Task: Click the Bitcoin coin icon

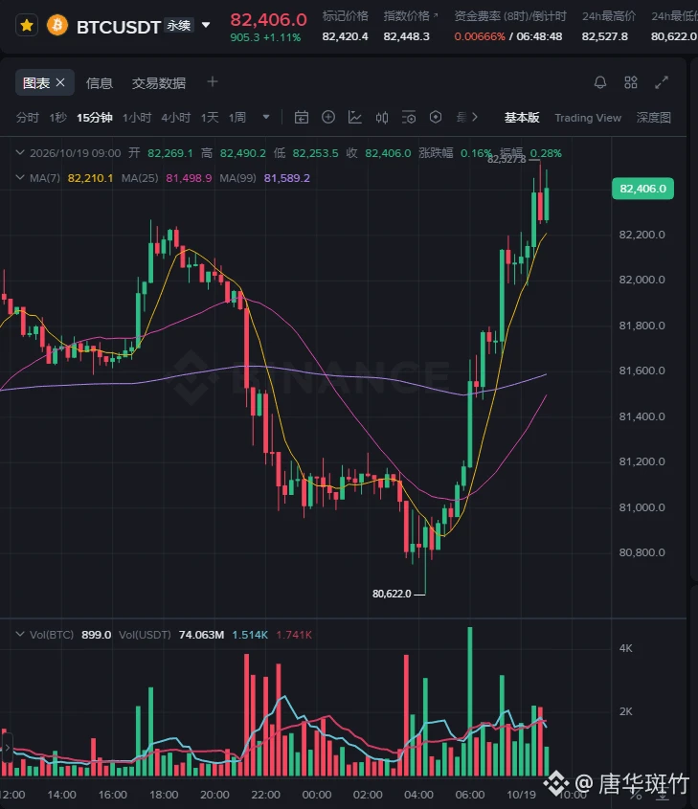Action: pos(57,25)
